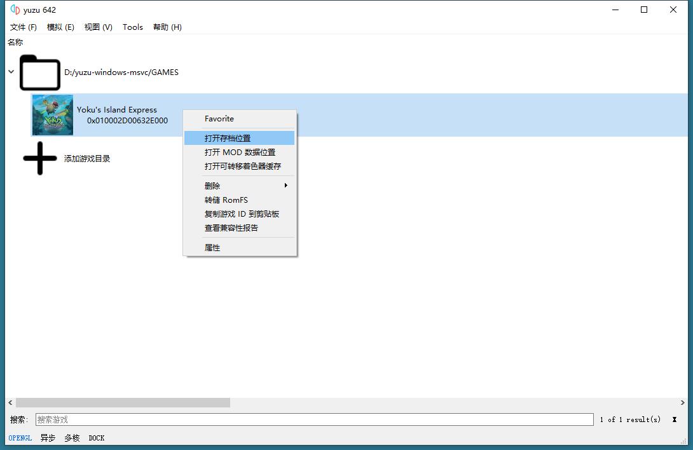
Task: Collapse the GAMES directory tree chevron
Action: 11,72
